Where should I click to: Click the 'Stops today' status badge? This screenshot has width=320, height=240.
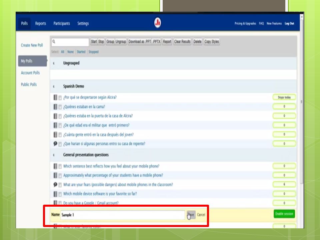[284, 97]
